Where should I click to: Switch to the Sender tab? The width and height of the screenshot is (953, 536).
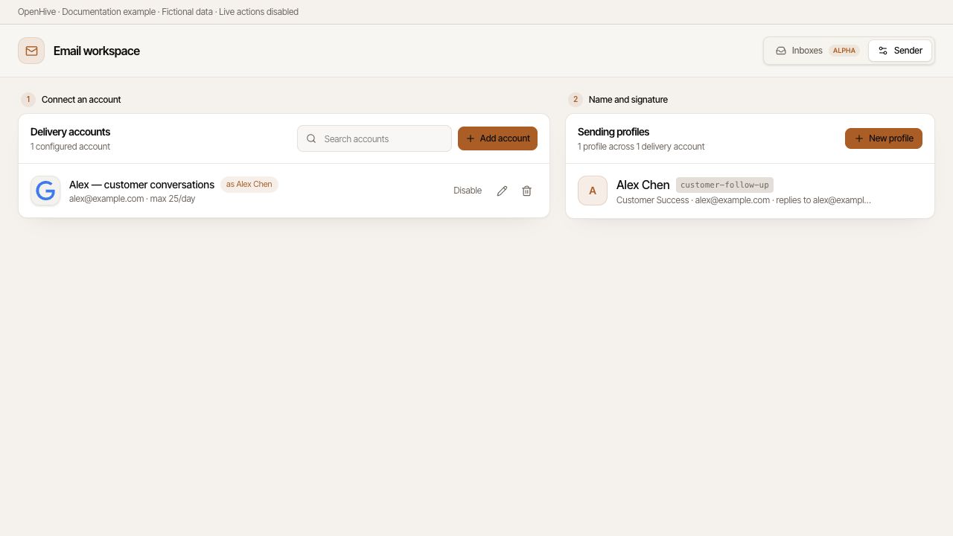900,51
